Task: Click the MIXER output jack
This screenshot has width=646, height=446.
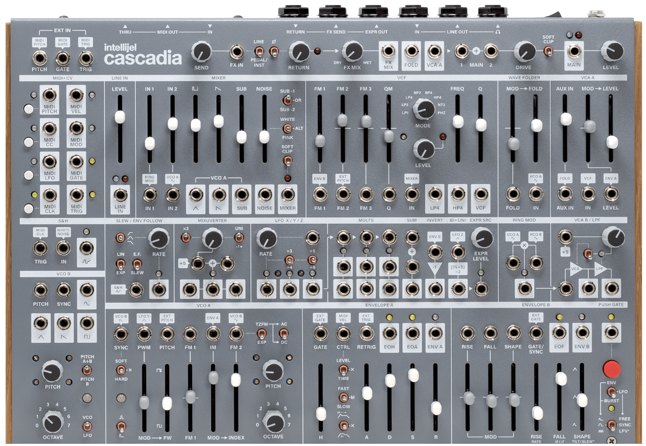Action: [288, 195]
